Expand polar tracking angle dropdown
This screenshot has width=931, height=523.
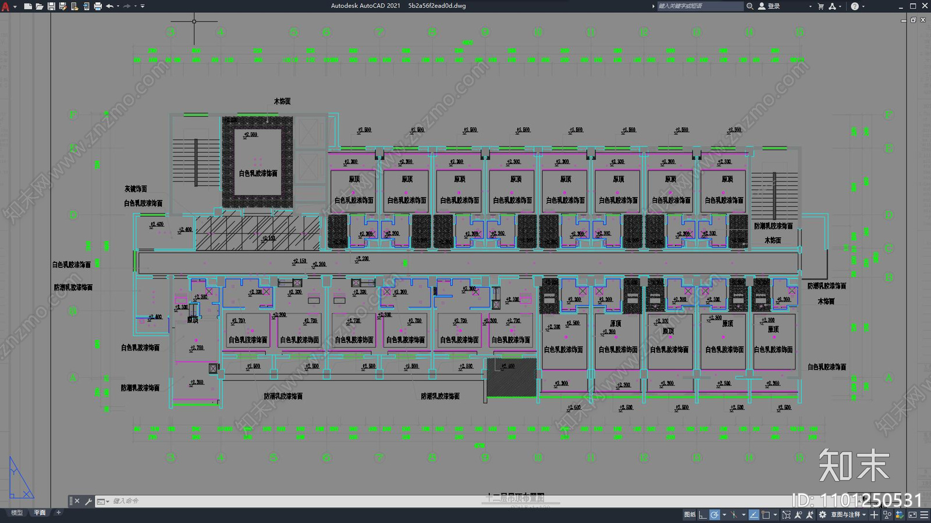[x=724, y=515]
